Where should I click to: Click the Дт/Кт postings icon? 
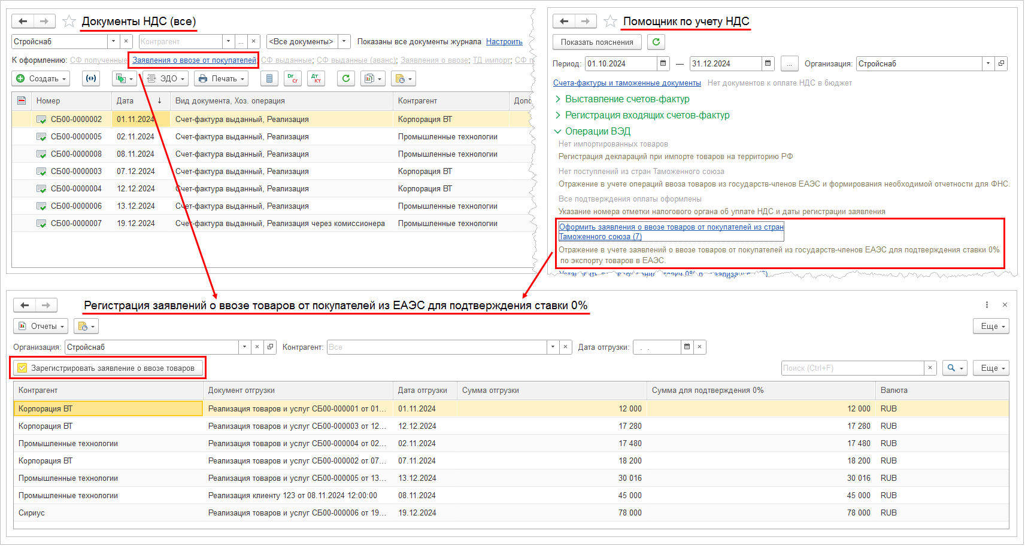pos(316,78)
